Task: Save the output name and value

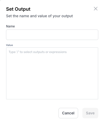Action: point(90,113)
